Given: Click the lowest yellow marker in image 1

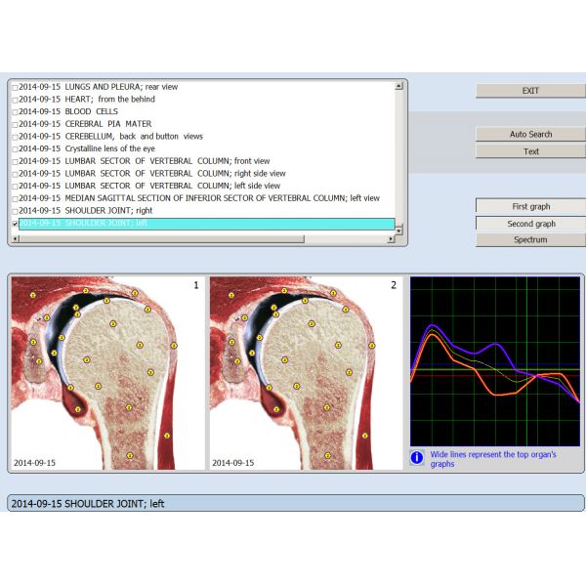Looking at the screenshot, I should pos(129,455).
